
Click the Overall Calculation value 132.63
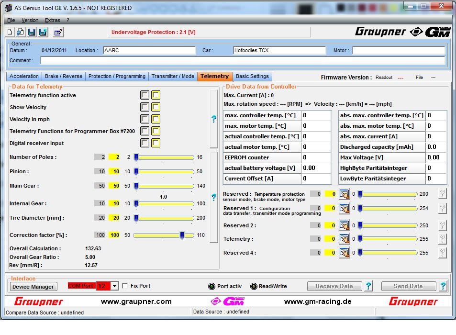click(x=93, y=249)
